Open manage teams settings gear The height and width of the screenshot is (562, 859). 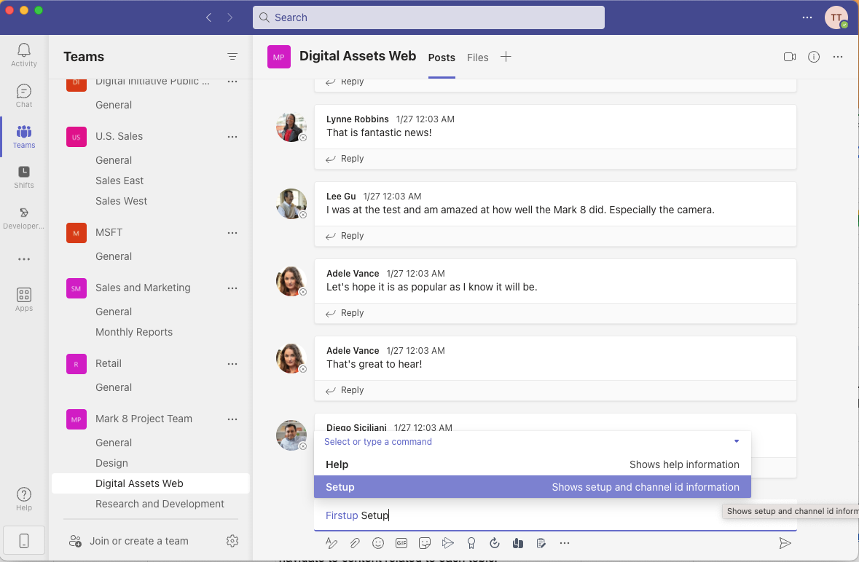tap(232, 541)
